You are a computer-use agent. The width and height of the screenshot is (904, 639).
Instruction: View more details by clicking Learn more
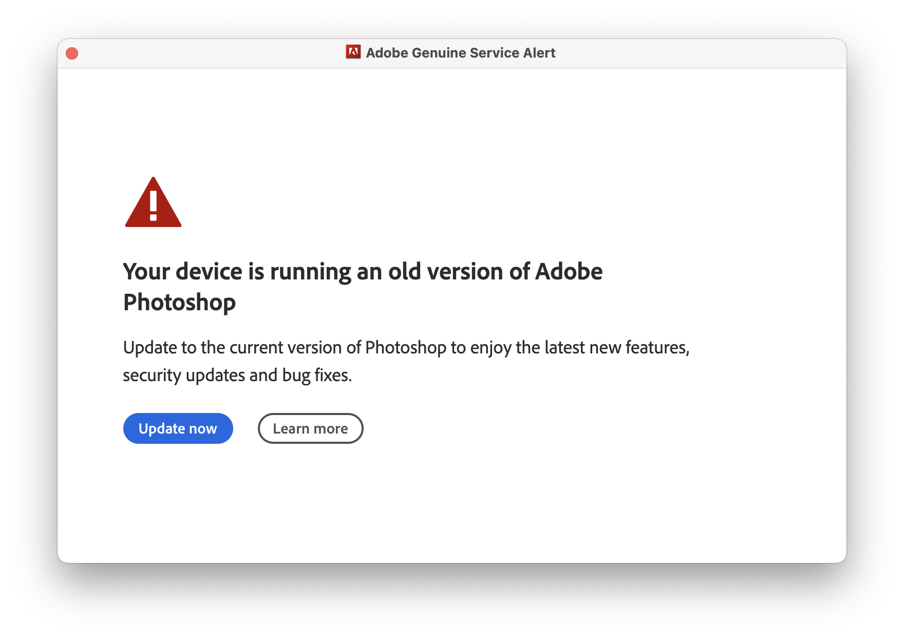point(310,428)
